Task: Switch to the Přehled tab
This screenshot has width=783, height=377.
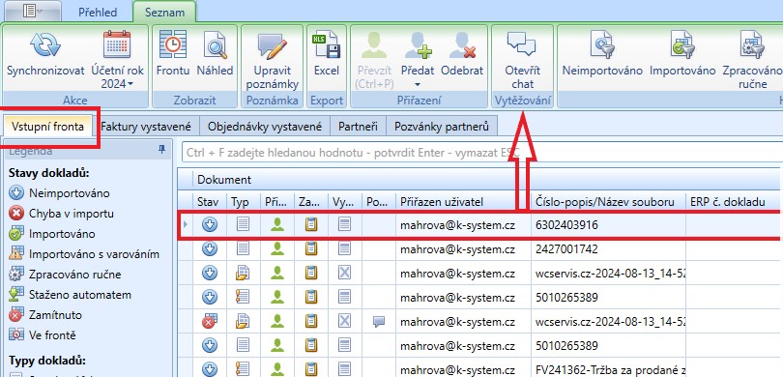Action: click(x=98, y=13)
